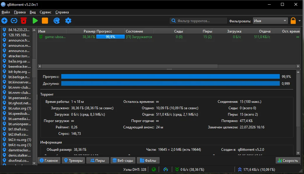Image resolution: width=304 pixels, height=174 pixels.
Task: Click the upload speed 171,6 КБ/с status entry
Action: [x=256, y=169]
